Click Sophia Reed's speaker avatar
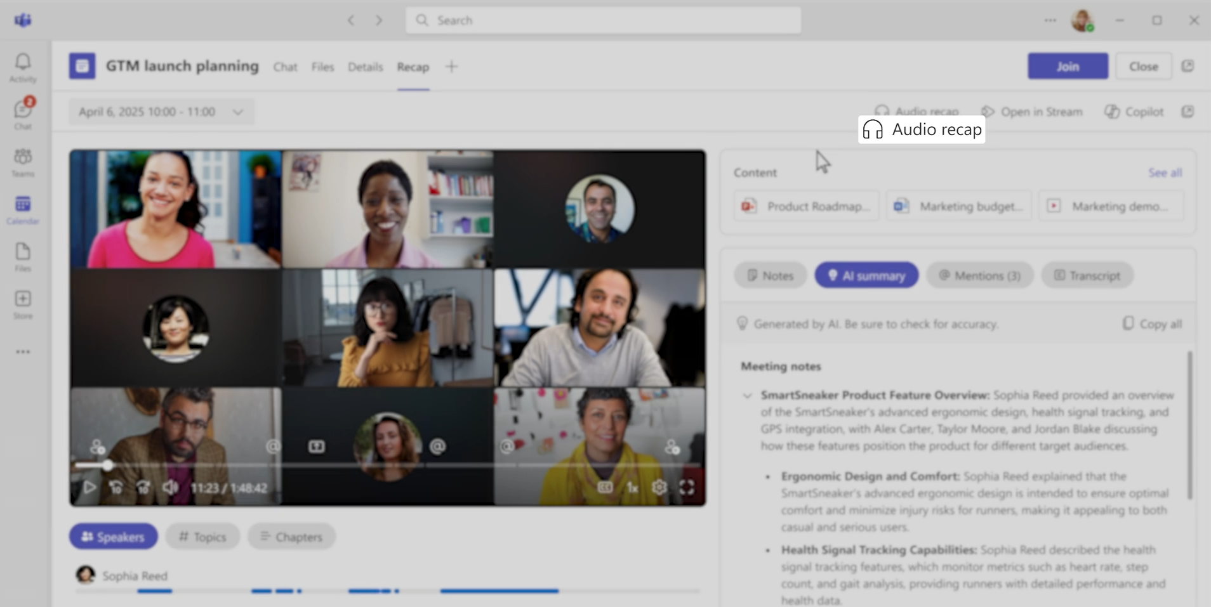 [86, 575]
